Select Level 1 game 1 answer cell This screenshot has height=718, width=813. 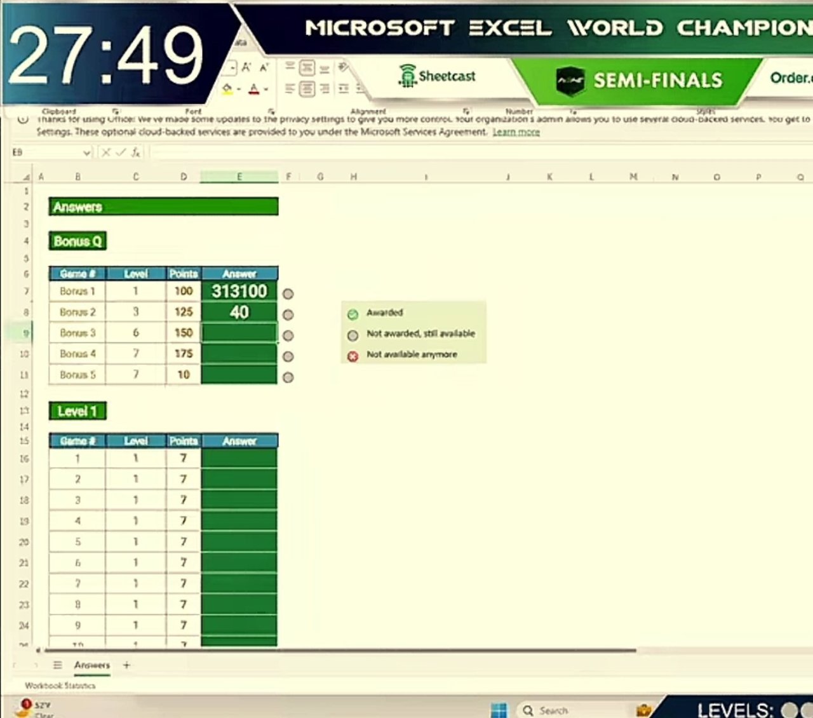pos(239,458)
